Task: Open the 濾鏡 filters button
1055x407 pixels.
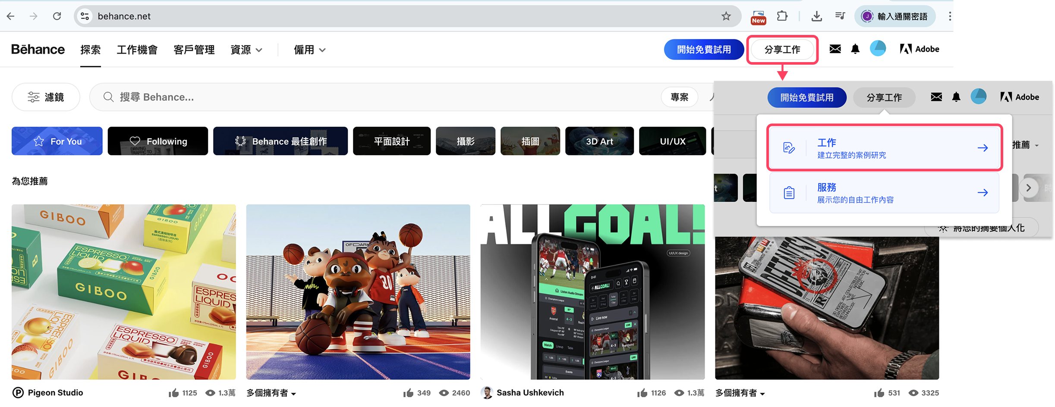Action: 46,97
